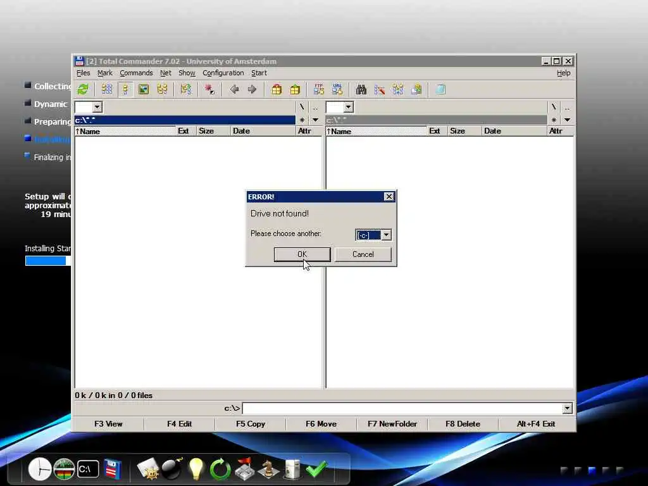Open the right panel drive selector dropdown
The image size is (648, 486).
tap(349, 107)
